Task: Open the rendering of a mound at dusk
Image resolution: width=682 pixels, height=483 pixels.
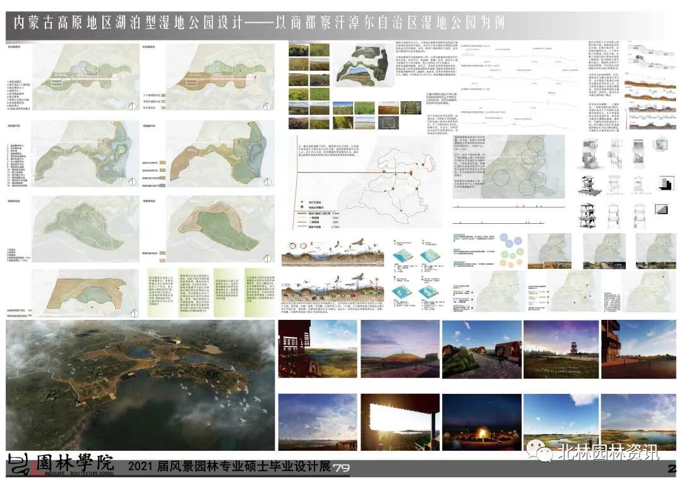Action: point(400,349)
